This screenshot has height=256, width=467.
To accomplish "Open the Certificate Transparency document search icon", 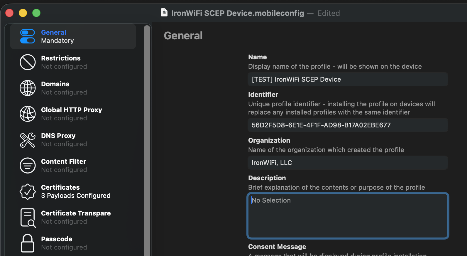I will 28,218.
